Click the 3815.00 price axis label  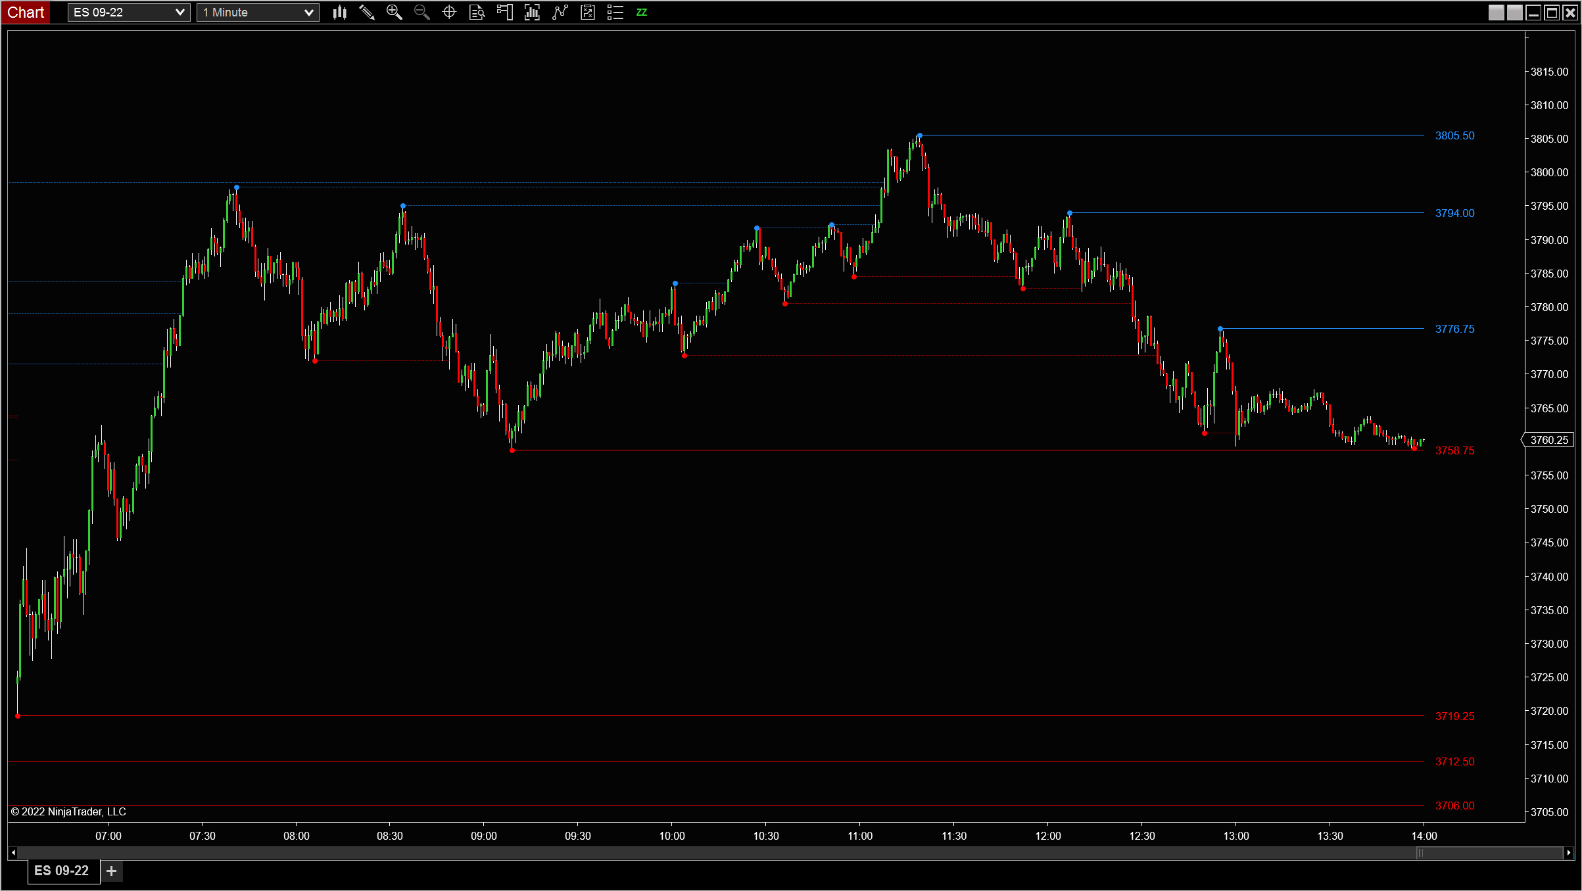point(1549,72)
